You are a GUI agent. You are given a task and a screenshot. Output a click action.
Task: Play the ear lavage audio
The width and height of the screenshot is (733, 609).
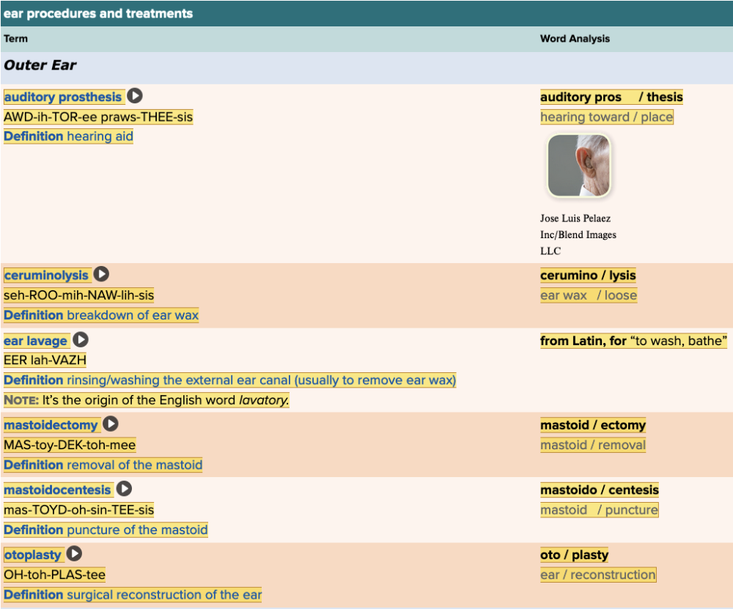(81, 340)
